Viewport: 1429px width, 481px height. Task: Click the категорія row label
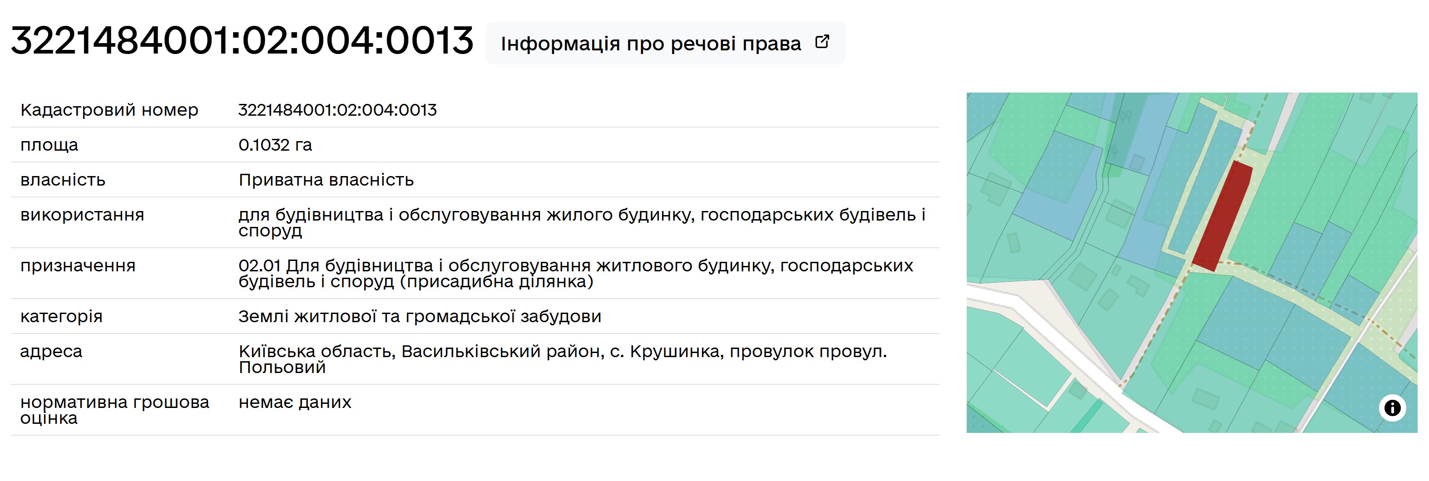(61, 316)
